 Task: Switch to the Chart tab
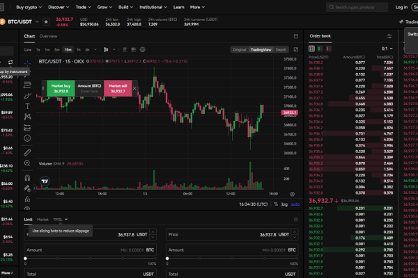[x=29, y=36]
